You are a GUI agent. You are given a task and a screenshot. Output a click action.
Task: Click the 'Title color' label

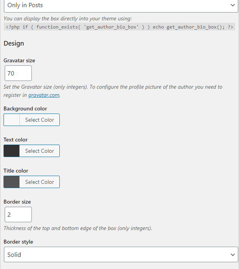point(16,171)
